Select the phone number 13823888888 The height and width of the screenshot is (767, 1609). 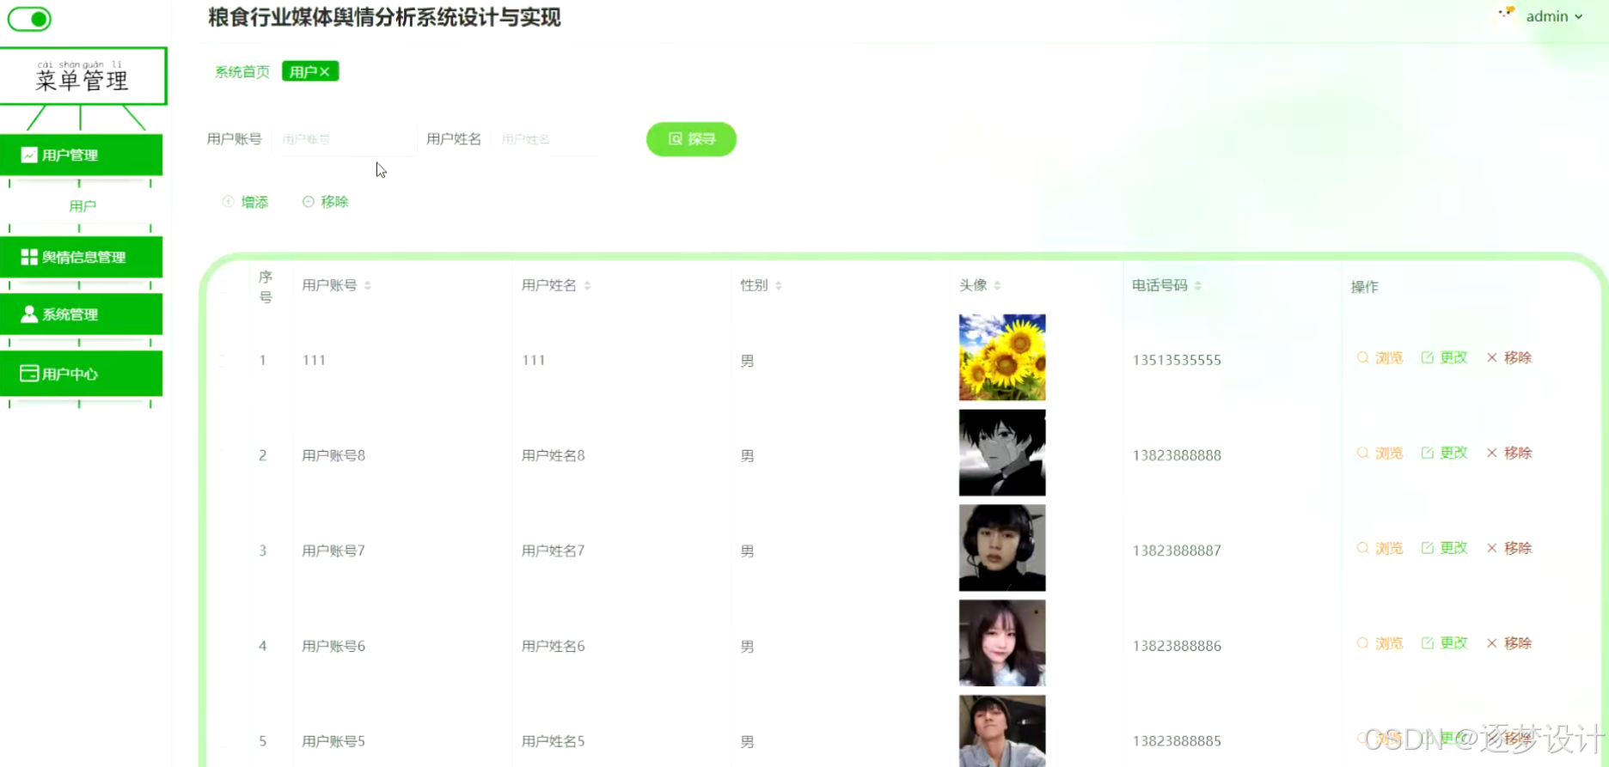tap(1177, 455)
